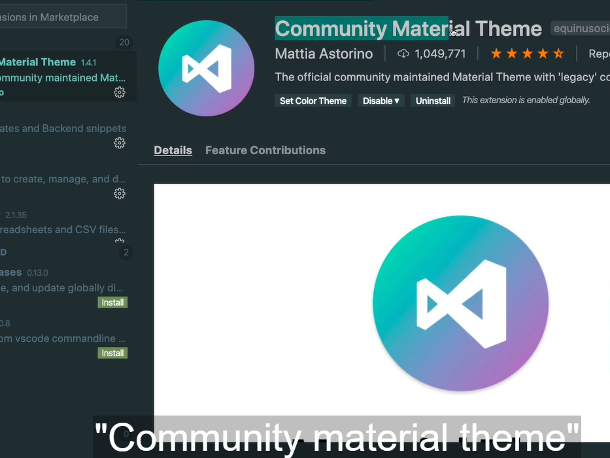Open the Disable dropdown
This screenshot has width=610, height=458.
[x=381, y=101]
